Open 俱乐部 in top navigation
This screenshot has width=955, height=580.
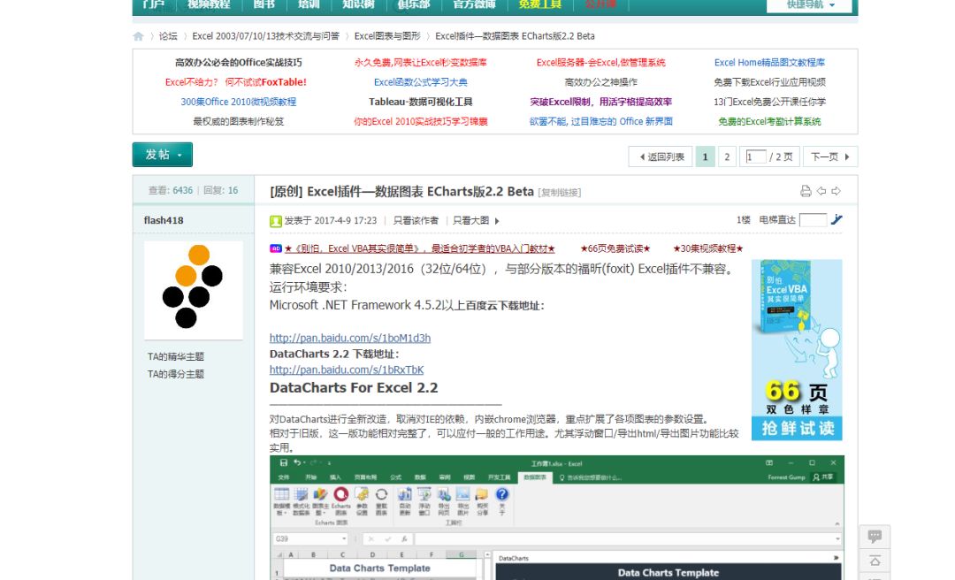pyautogui.click(x=414, y=5)
